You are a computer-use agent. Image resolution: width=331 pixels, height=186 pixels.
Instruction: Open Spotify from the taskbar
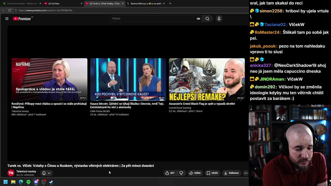(28, 182)
